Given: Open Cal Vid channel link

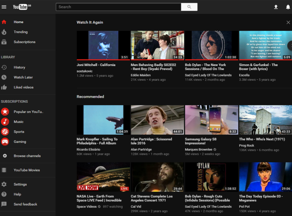Looking at the screenshot, I should click(136, 206).
